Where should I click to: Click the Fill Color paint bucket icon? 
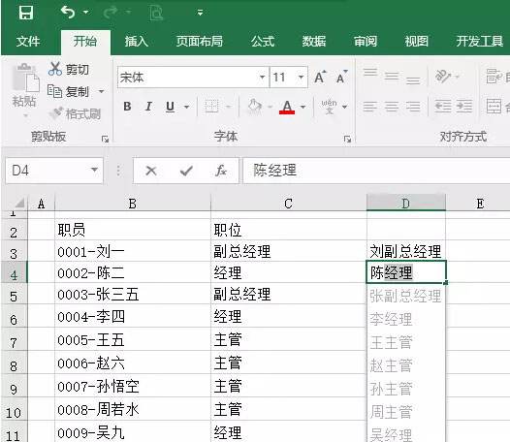(x=255, y=107)
